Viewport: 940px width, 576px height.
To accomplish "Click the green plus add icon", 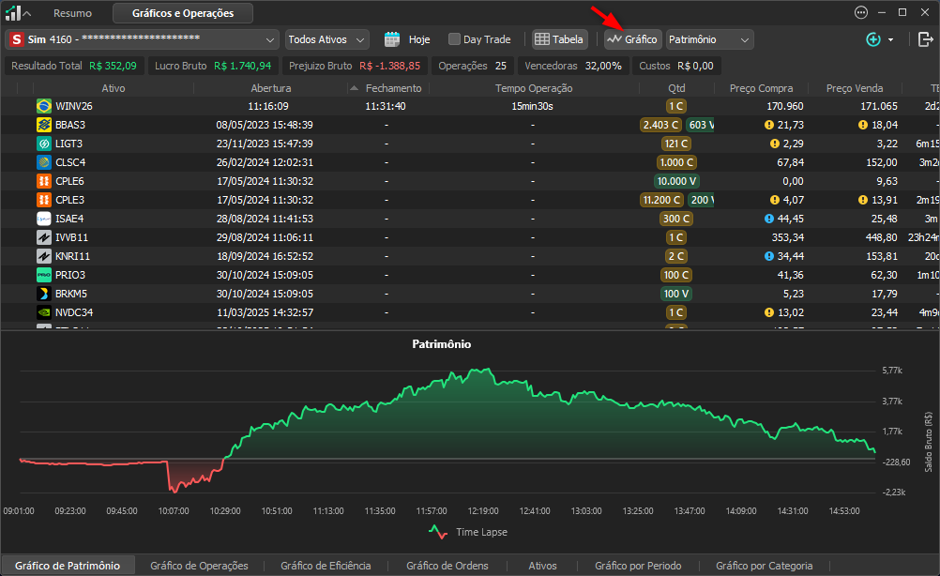I will tap(872, 39).
